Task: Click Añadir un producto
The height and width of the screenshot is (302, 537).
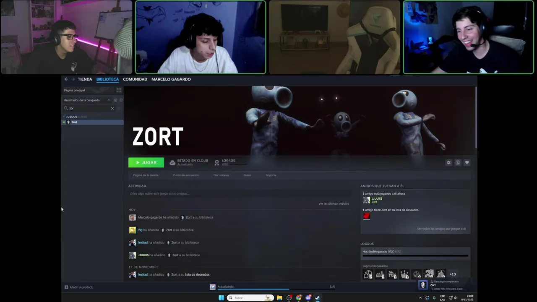Action: (x=79, y=287)
